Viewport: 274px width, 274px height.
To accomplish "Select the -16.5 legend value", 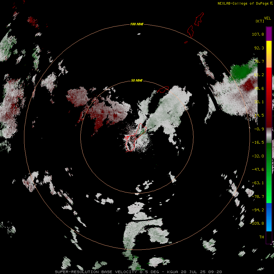I will click(x=258, y=142).
